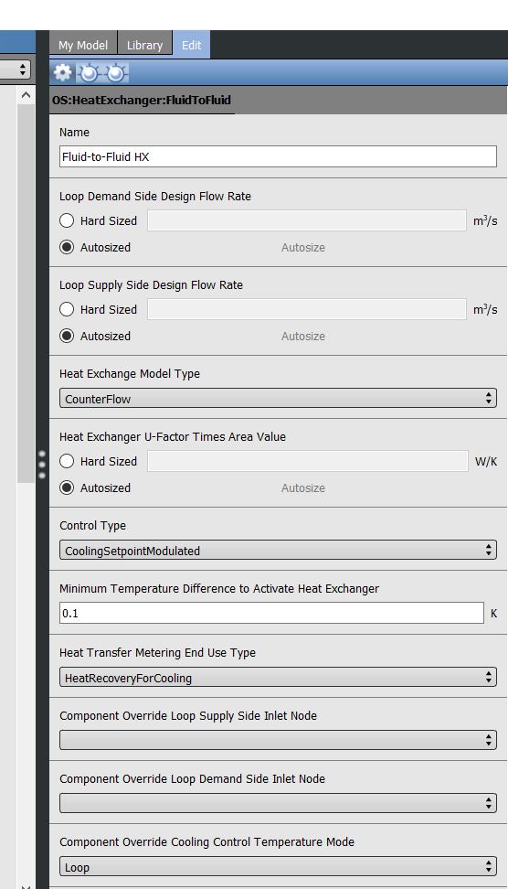Select Autosized for Loop Supply Side Flow Rate
Screen dimensions: 508x889
(67, 336)
